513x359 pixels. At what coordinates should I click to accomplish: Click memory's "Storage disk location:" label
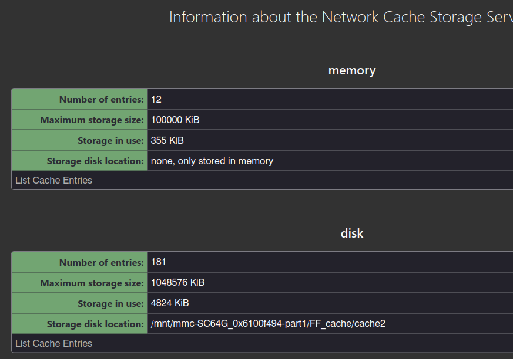(95, 161)
